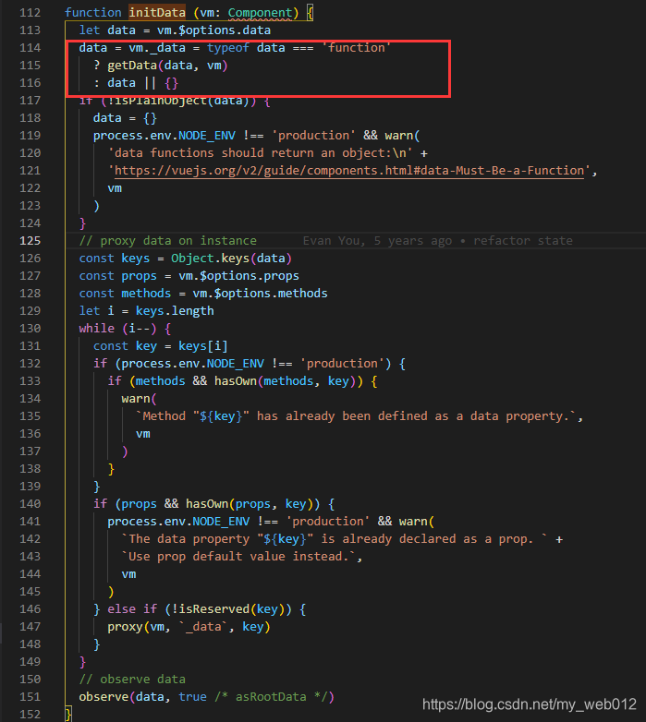Click the 'is already declared as a prop' string
This screenshot has height=722, width=646.
[335, 539]
